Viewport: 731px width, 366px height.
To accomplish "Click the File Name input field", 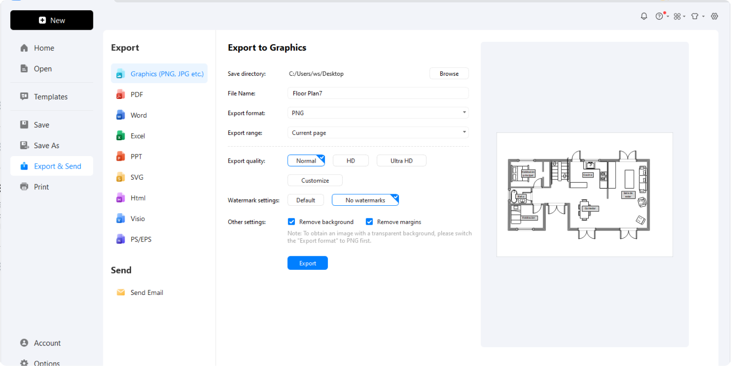I will [378, 93].
